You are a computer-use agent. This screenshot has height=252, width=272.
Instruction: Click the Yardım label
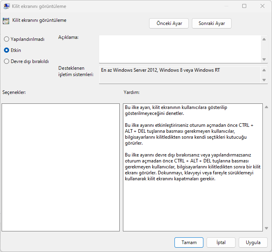click(132, 92)
